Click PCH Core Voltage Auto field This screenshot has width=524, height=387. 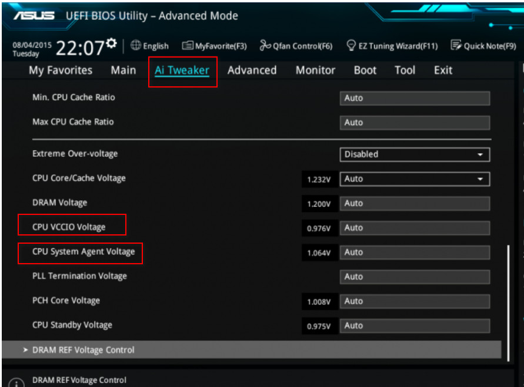(x=415, y=301)
